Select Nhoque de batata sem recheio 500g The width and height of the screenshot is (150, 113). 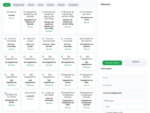68,21
